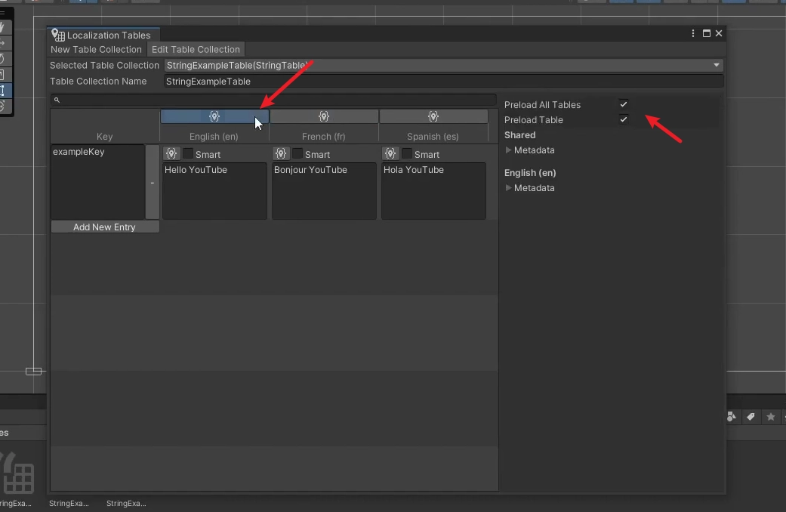This screenshot has width=786, height=512.
Task: Switch to Edit Table Collection tab
Action: (x=196, y=49)
